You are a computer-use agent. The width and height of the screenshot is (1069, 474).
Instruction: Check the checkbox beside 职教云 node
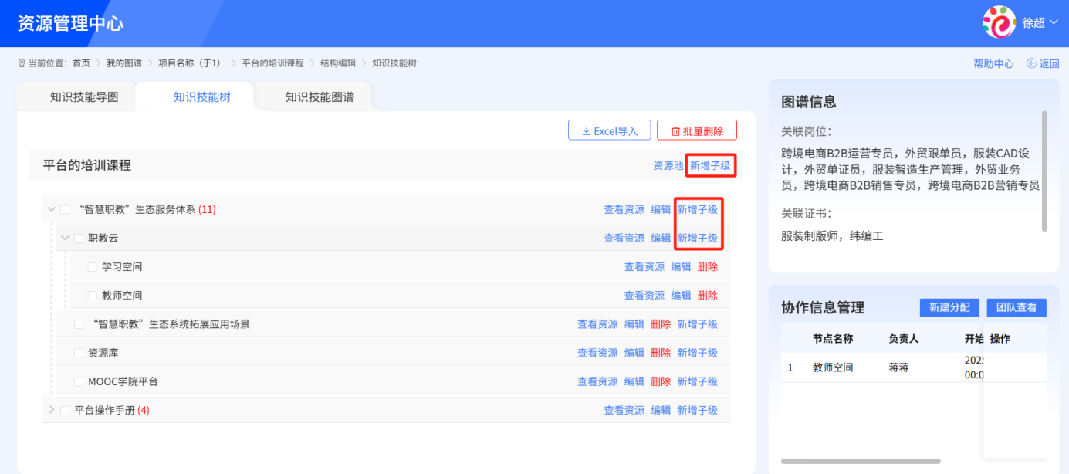tap(78, 237)
